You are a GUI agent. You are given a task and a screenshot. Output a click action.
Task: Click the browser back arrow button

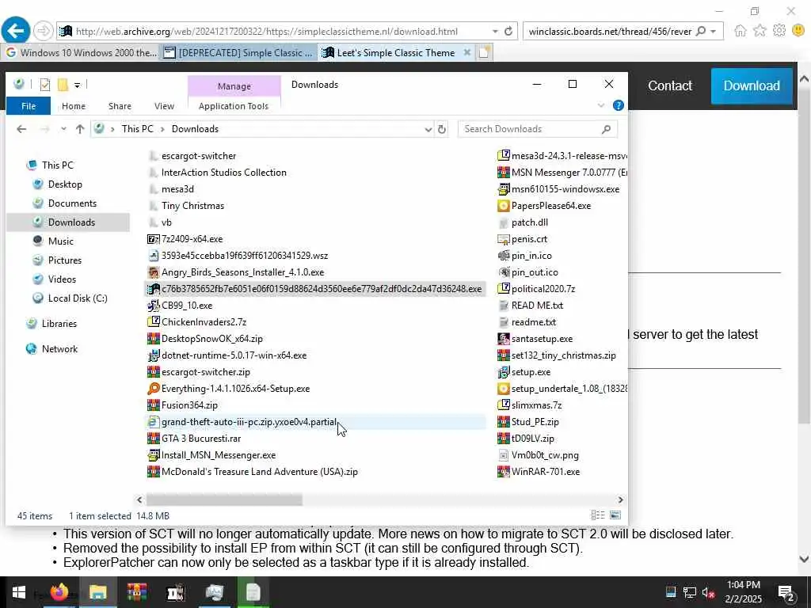pyautogui.click(x=16, y=31)
